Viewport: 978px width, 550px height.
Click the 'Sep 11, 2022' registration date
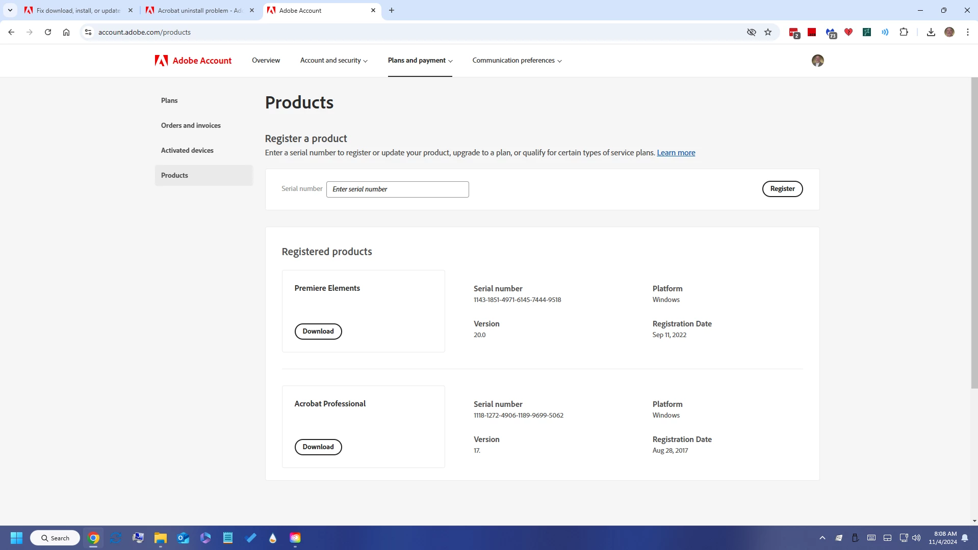tap(669, 335)
